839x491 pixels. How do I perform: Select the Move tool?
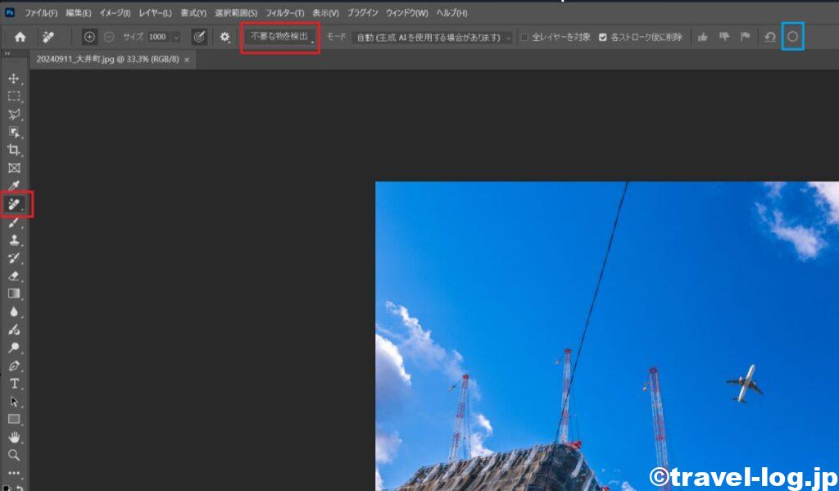tap(14, 79)
